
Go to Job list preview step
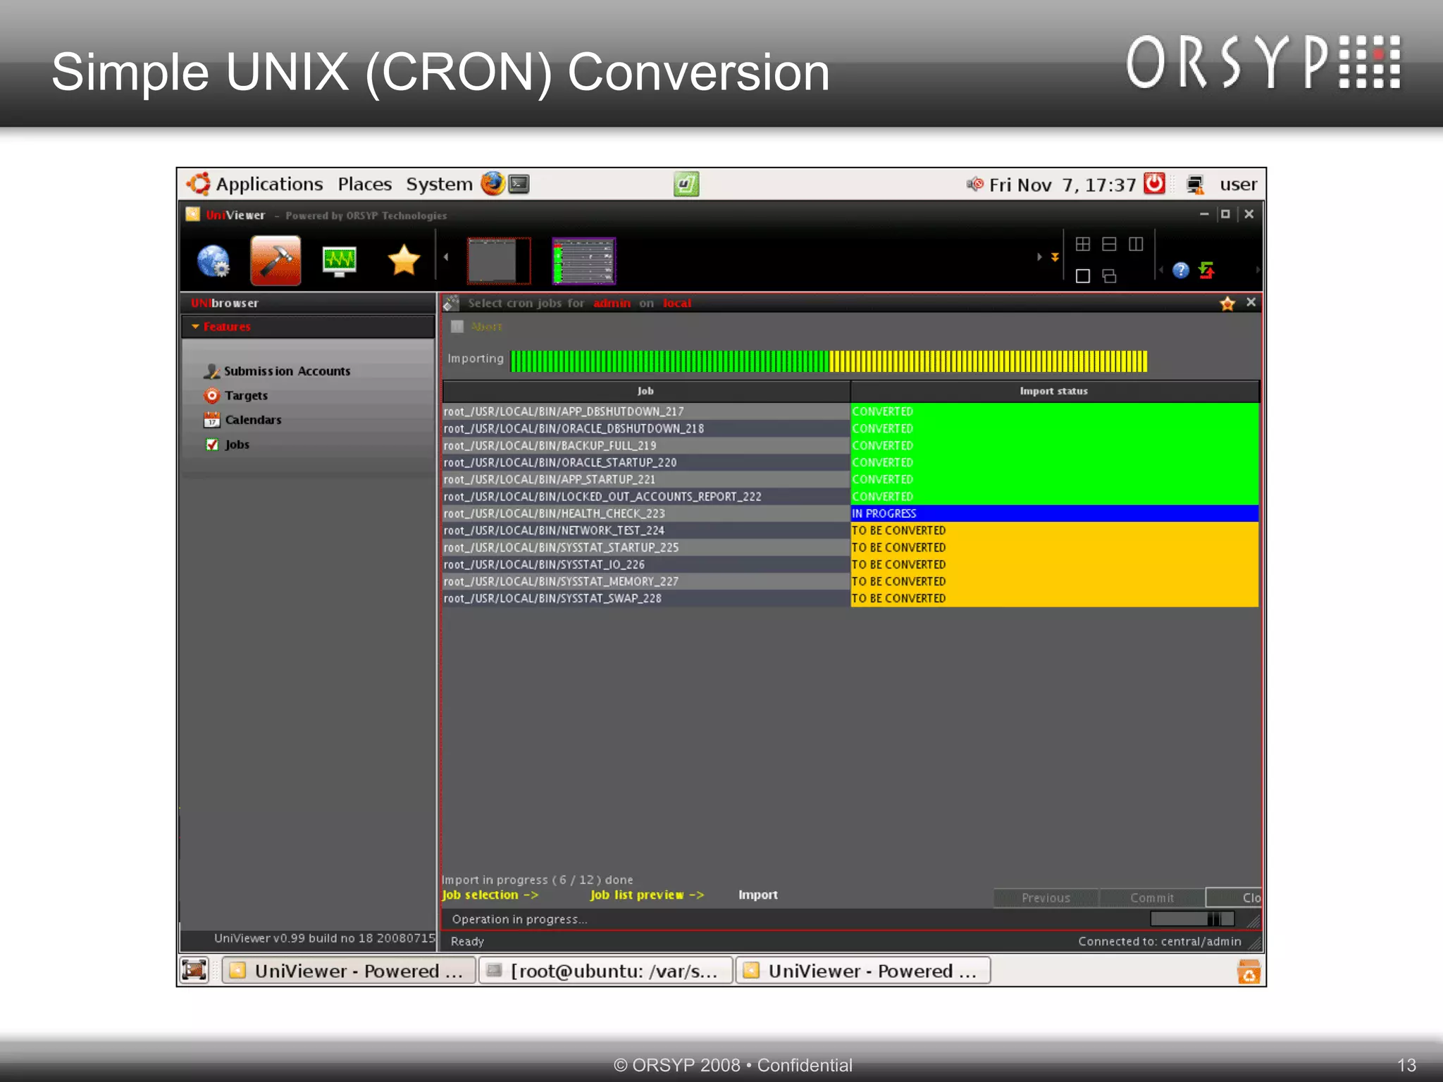click(647, 895)
